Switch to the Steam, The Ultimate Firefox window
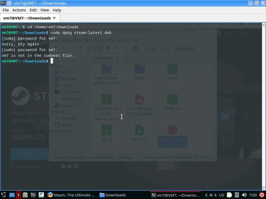Viewport: 266px width, 199px height. click(71, 195)
